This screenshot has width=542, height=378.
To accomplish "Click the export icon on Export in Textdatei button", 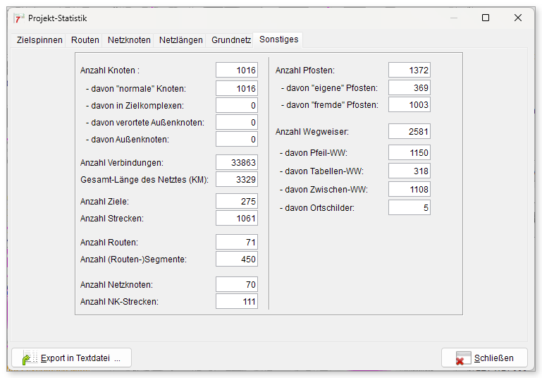I will point(30,358).
